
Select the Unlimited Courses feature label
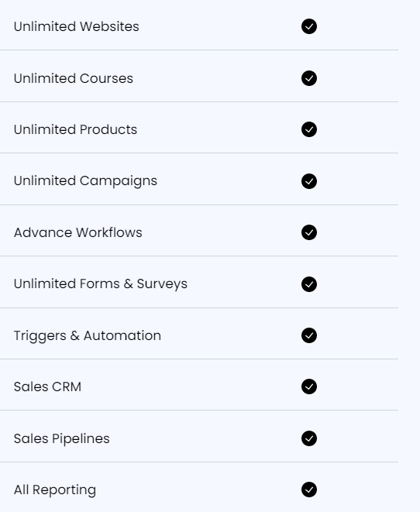[74, 78]
